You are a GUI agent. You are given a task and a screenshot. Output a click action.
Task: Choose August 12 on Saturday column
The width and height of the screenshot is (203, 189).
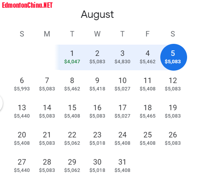click(173, 84)
